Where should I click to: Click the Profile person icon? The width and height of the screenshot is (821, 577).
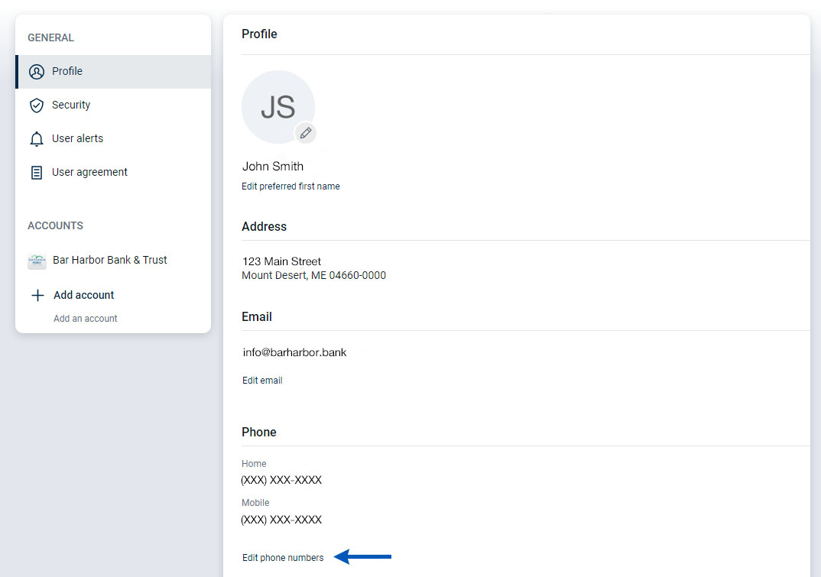coord(36,72)
